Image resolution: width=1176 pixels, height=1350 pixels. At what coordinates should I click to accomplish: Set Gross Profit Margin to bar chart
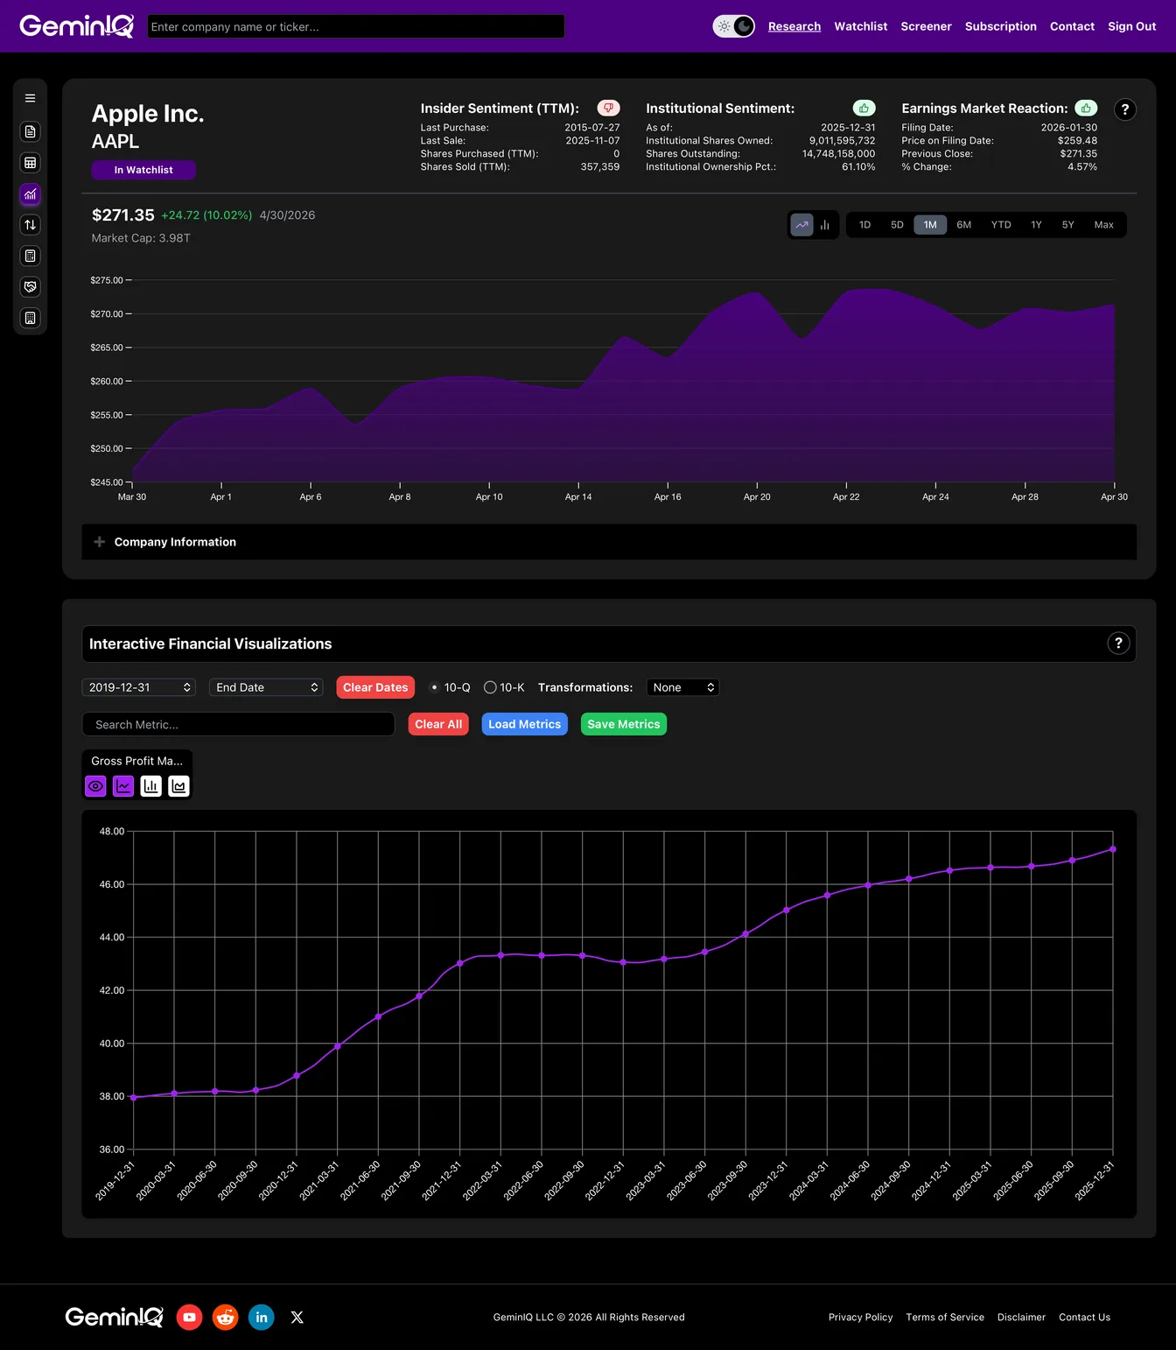pos(151,786)
